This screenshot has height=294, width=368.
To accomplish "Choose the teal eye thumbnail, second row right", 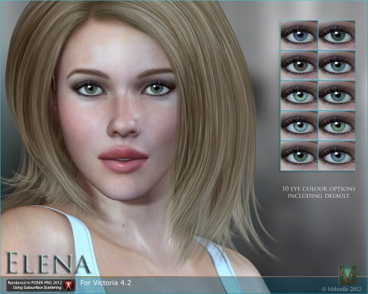I will 336,65.
